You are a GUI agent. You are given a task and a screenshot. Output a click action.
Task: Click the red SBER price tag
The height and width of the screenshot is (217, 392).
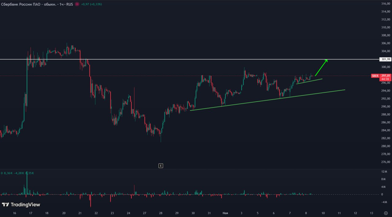click(375, 76)
